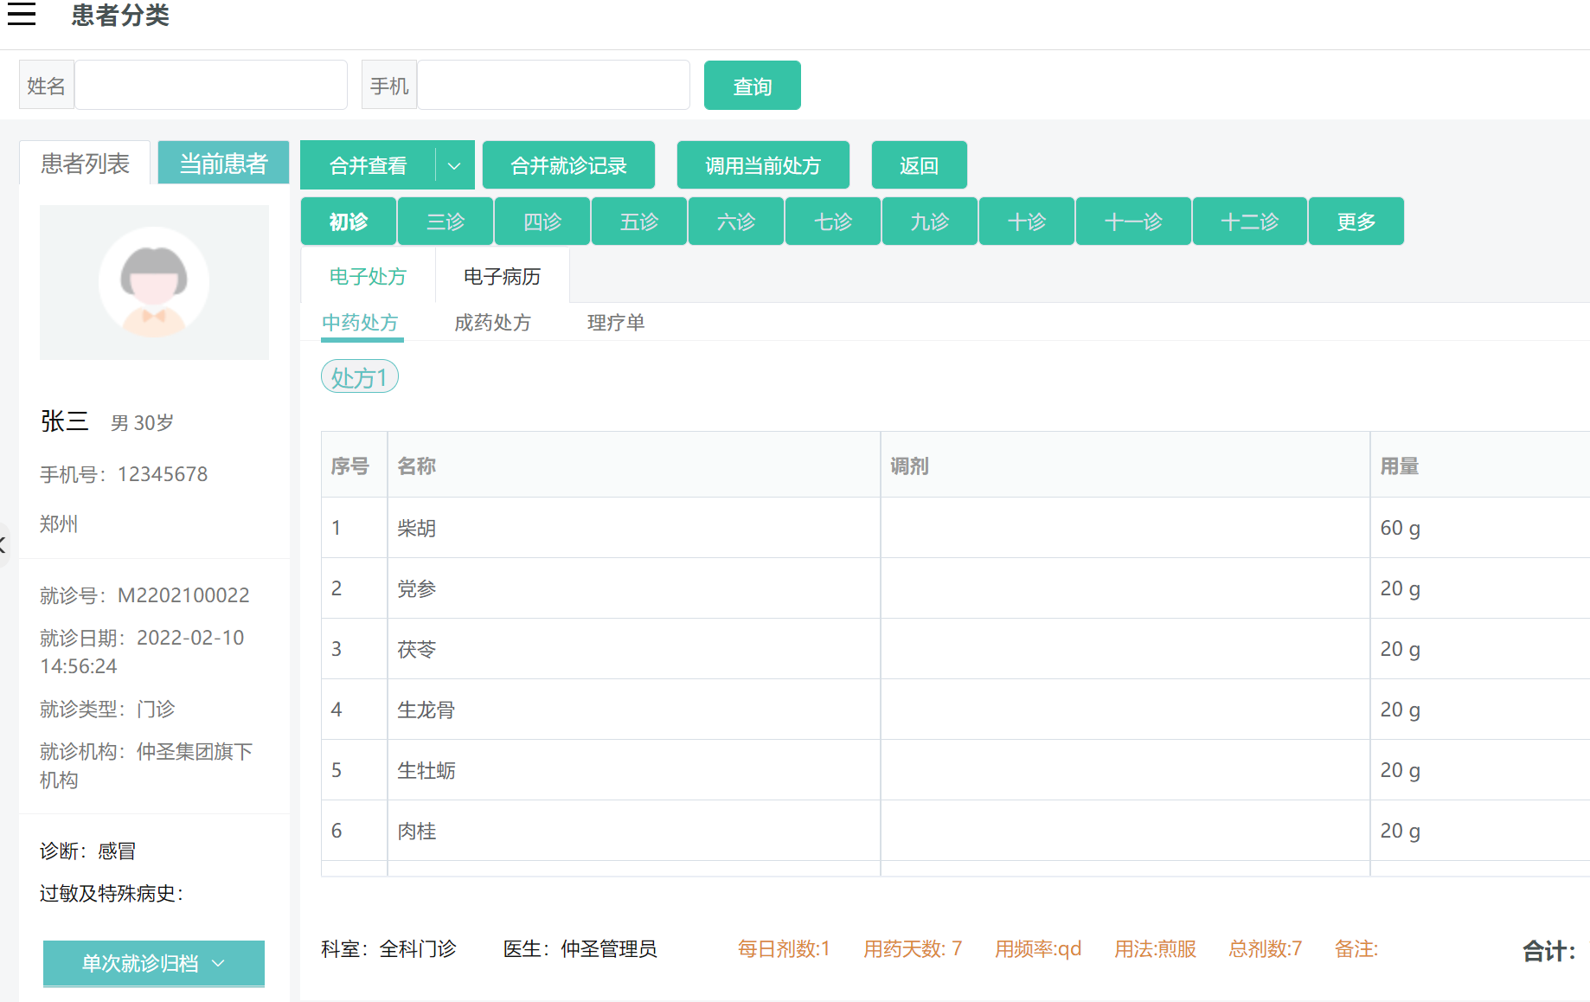Select the 十二诊 visit tab

click(1250, 222)
